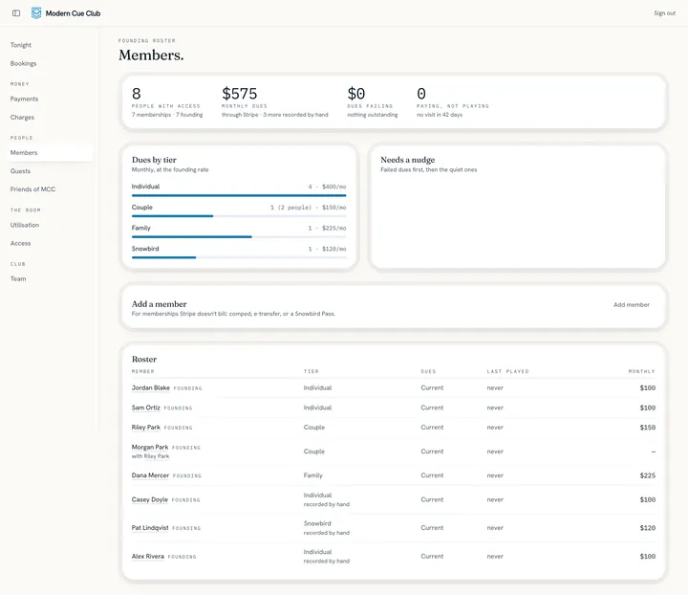Open the Access page
The width and height of the screenshot is (688, 595).
tap(21, 243)
